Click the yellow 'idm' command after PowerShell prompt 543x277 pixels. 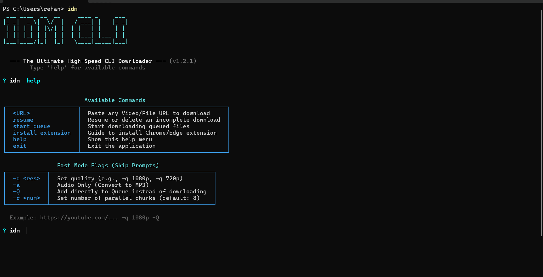pyautogui.click(x=72, y=9)
